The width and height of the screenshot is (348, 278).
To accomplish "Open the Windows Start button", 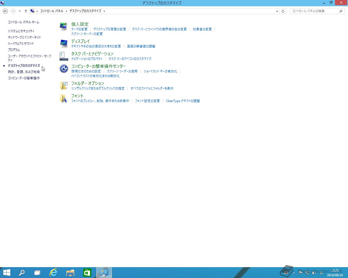I will coord(7,273).
